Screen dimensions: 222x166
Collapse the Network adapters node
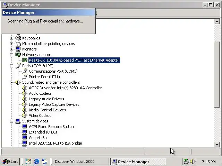click(x=11, y=55)
